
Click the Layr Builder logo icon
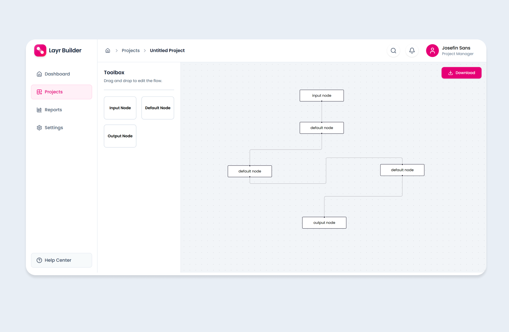coord(40,50)
